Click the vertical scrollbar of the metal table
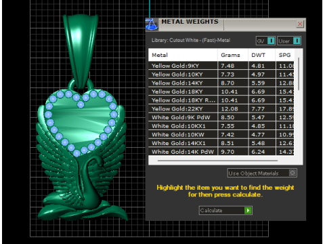Image resolution: width=325 pixels, height=244 pixels. point(299,74)
